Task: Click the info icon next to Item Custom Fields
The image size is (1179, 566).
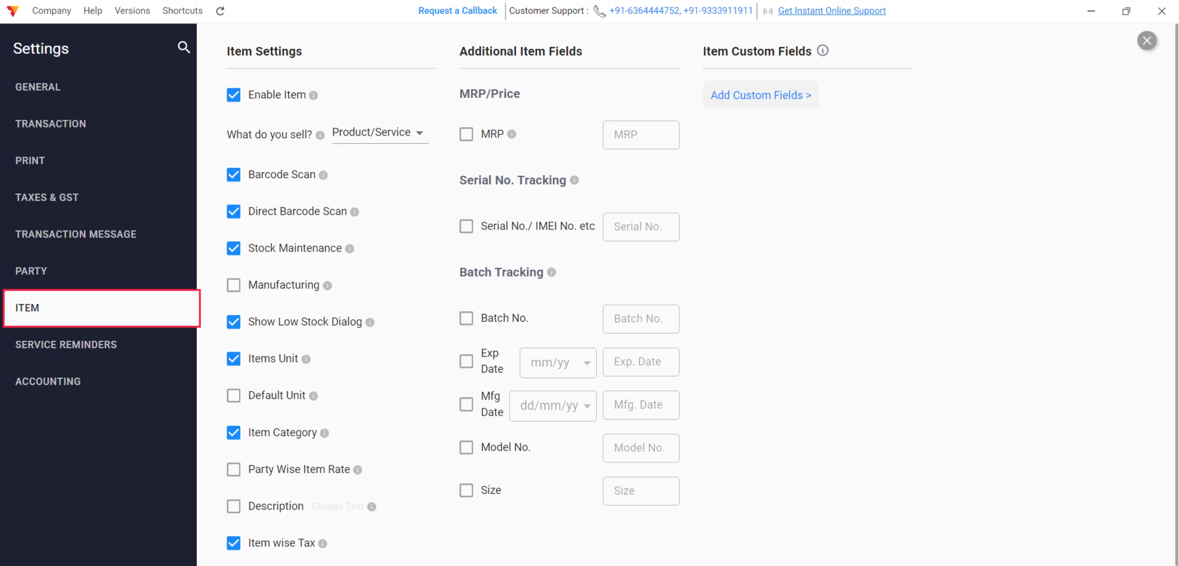Action: [823, 51]
